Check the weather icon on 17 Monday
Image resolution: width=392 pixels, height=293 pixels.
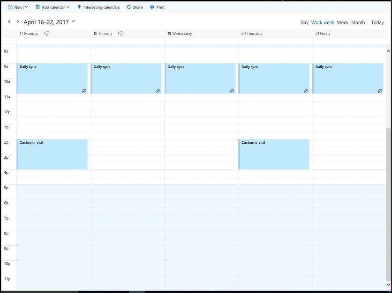(46, 33)
